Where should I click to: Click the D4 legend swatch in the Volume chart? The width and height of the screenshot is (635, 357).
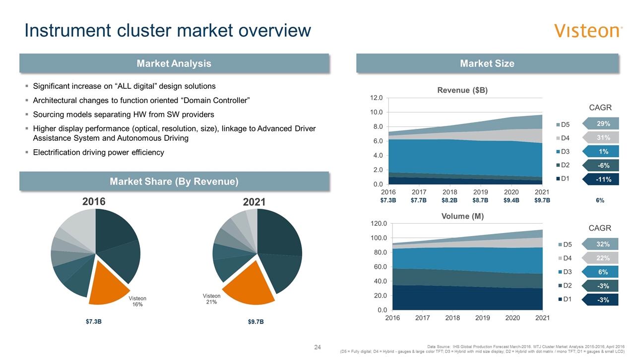pos(559,258)
